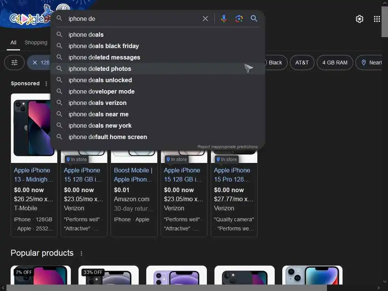The height and width of the screenshot is (291, 388).
Task: Clear the search box text
Action: [x=205, y=19]
